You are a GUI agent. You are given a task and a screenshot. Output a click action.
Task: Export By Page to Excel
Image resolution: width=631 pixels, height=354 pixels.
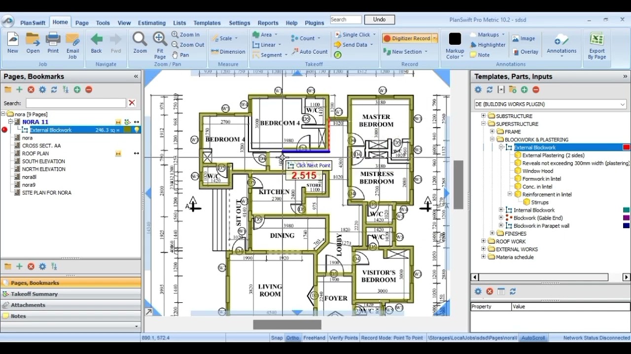pyautogui.click(x=596, y=45)
